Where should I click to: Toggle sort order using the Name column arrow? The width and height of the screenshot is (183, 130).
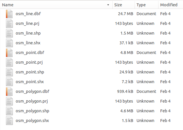[x=108, y=5]
